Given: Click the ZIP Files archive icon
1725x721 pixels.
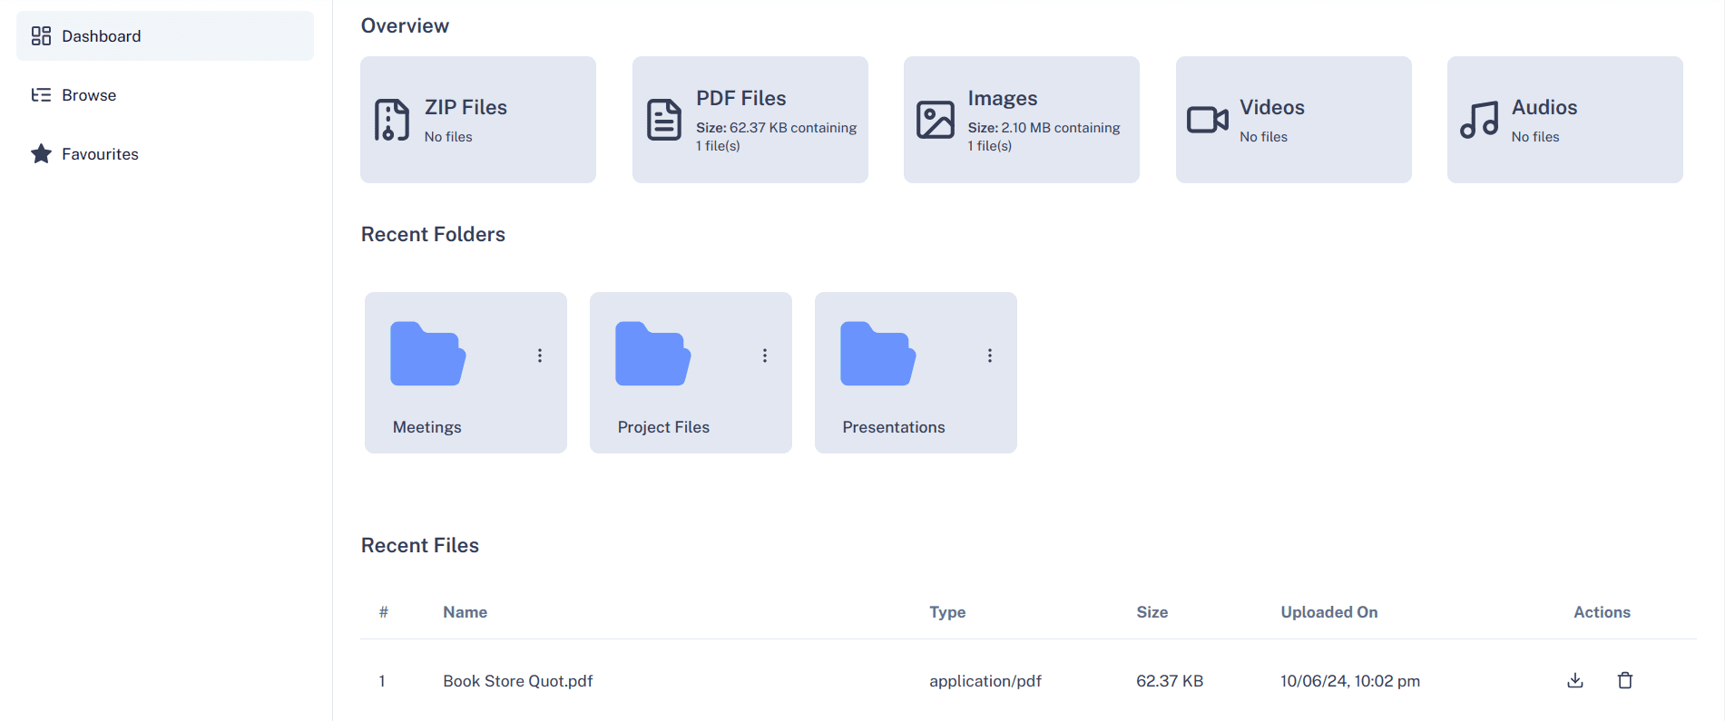Looking at the screenshot, I should point(392,120).
